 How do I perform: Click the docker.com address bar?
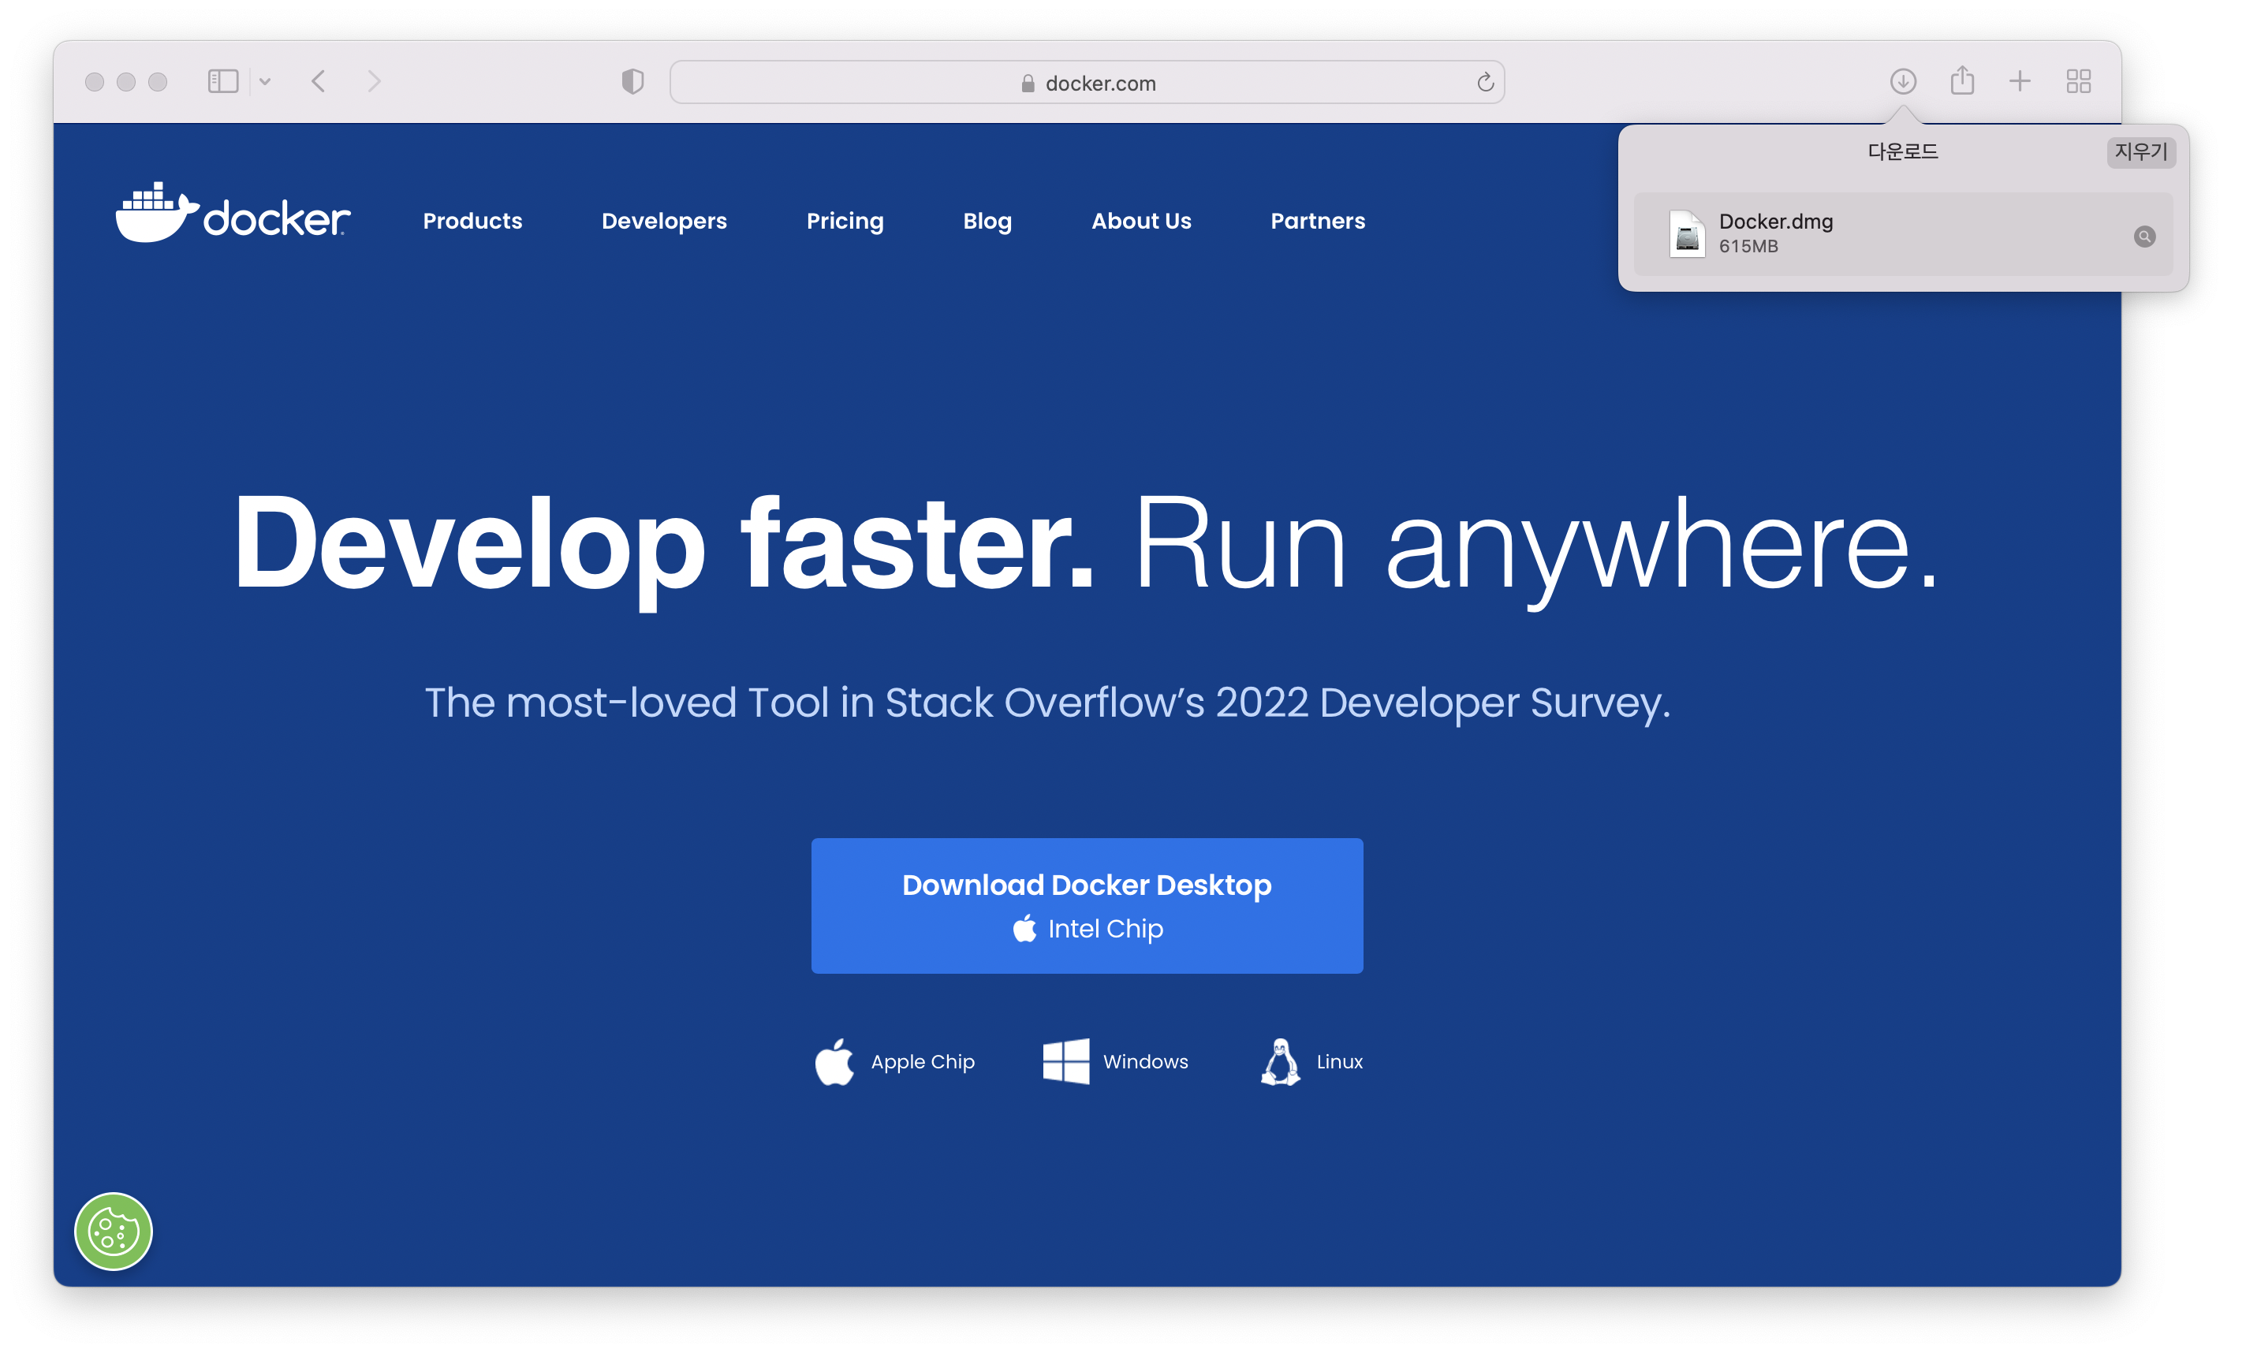point(1087,82)
